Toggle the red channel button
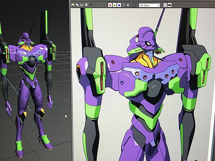215x161 pixels. point(110,5)
